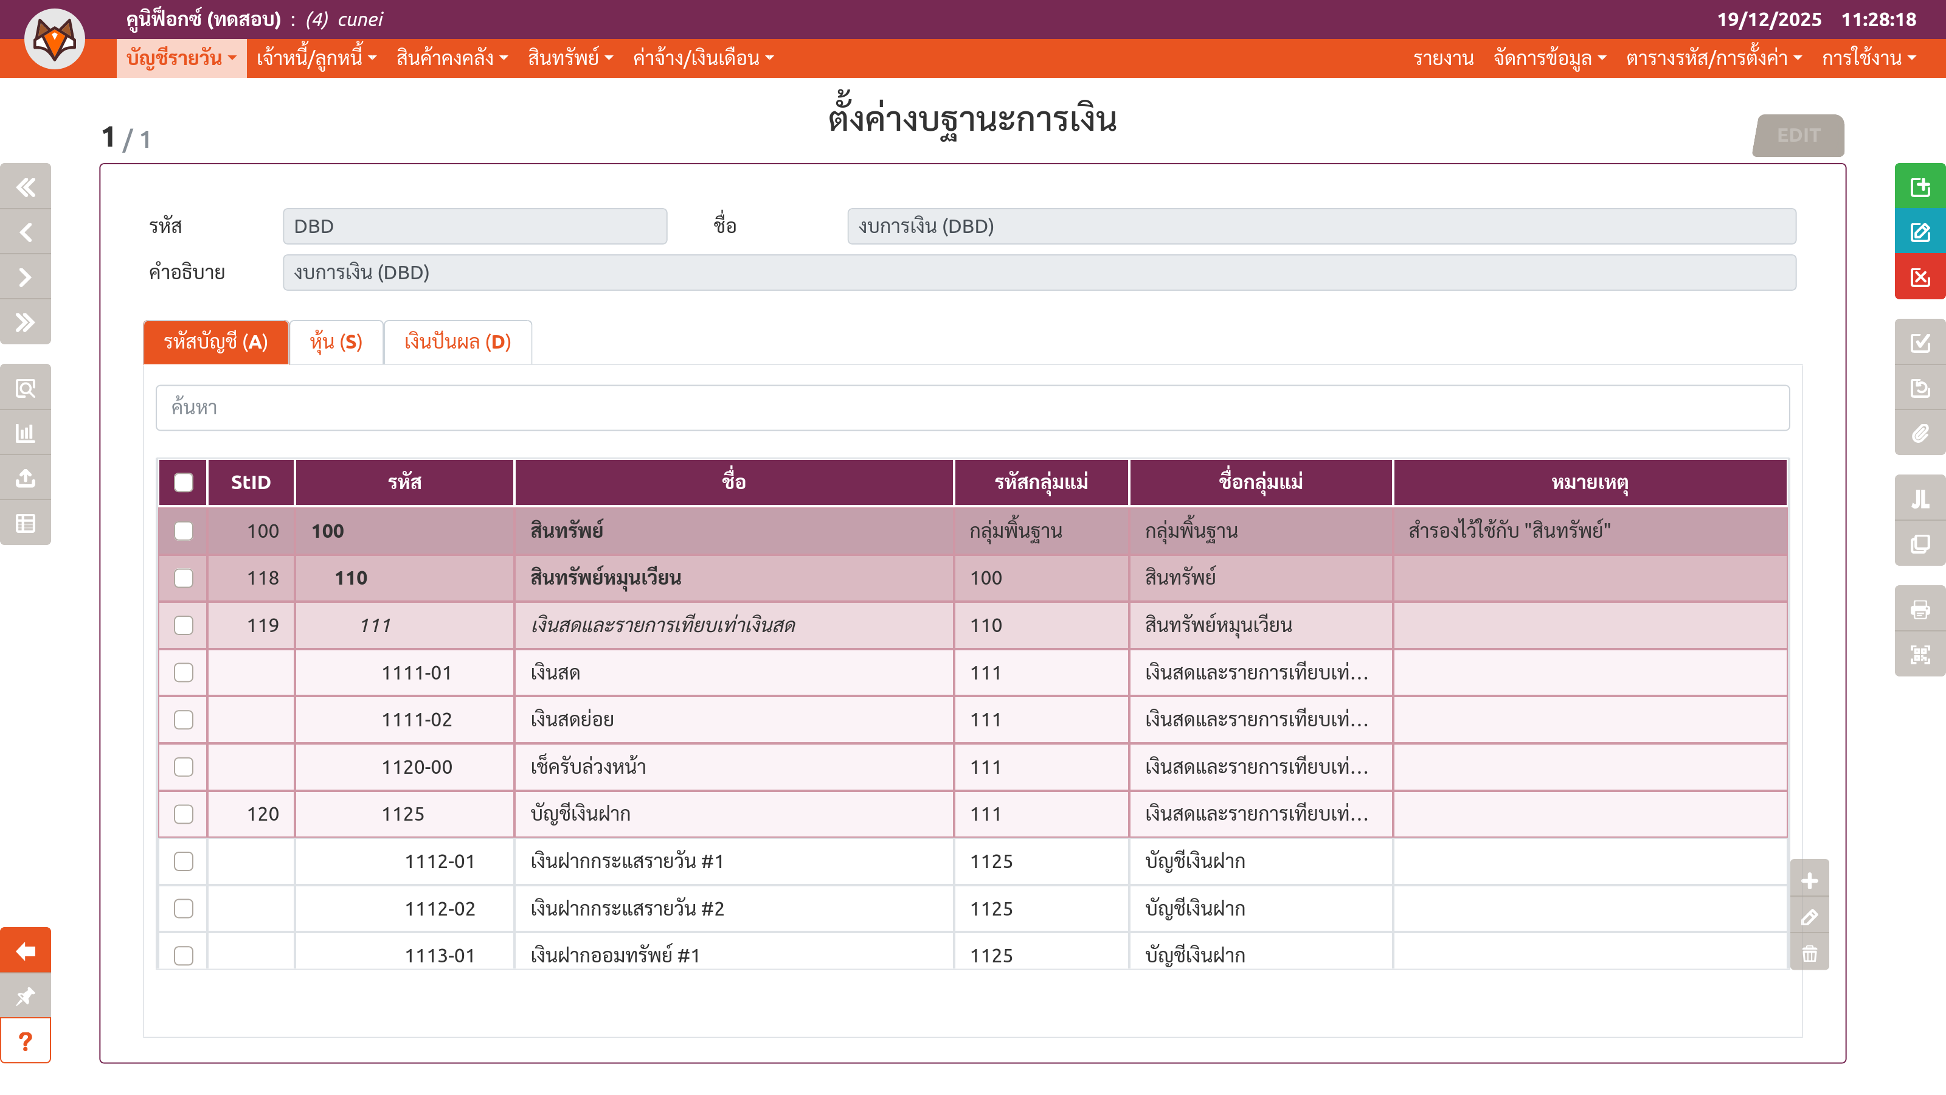Click the รายงาน menu link
The width and height of the screenshot is (1946, 1095).
[1443, 58]
